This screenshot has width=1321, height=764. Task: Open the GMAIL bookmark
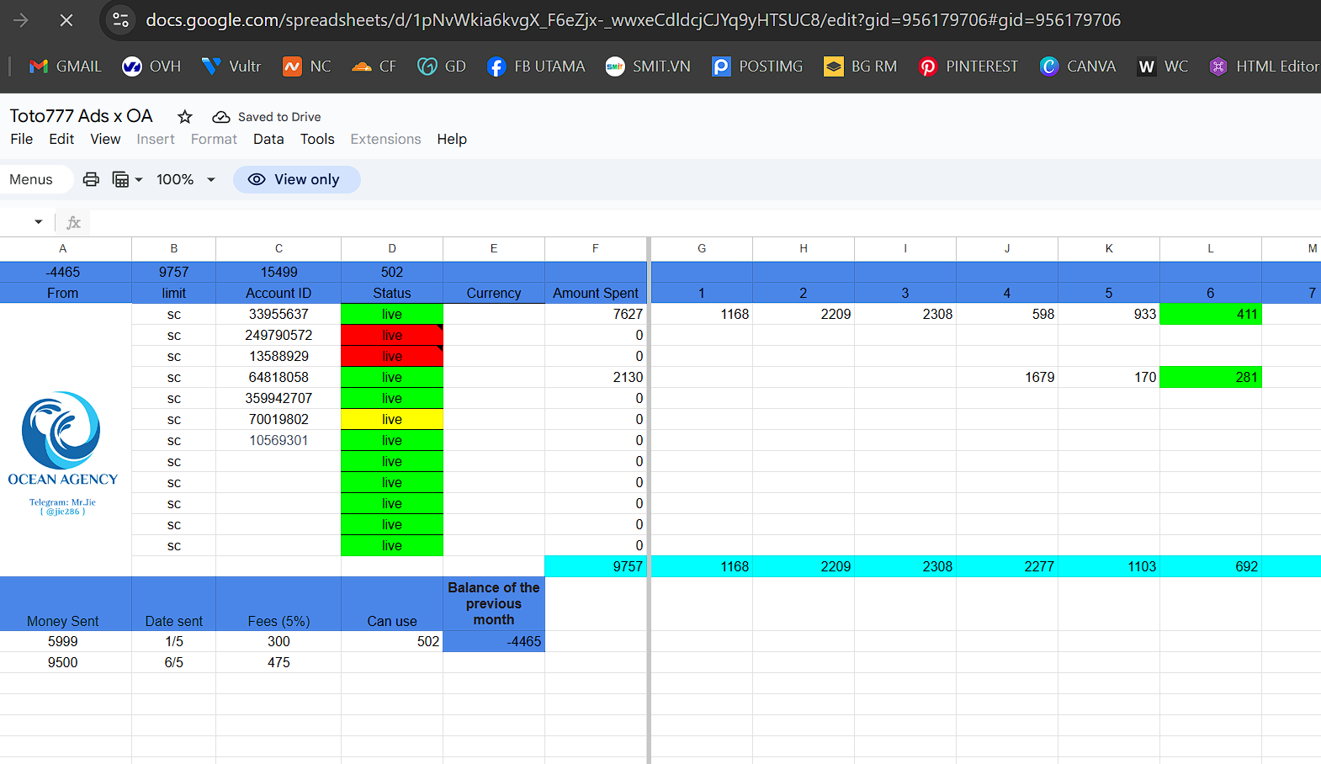coord(65,66)
